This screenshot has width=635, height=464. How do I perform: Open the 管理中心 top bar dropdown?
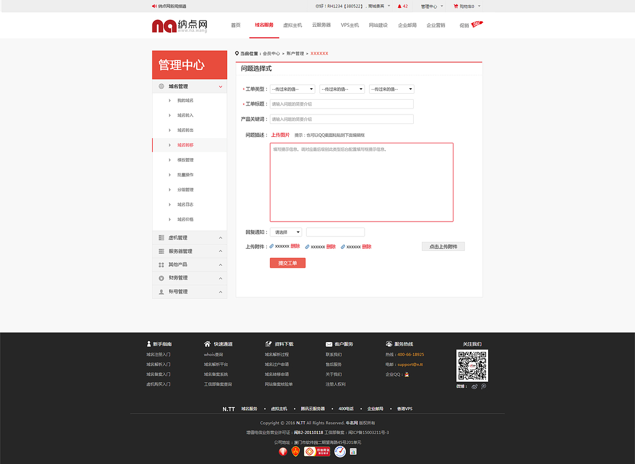pos(432,6)
